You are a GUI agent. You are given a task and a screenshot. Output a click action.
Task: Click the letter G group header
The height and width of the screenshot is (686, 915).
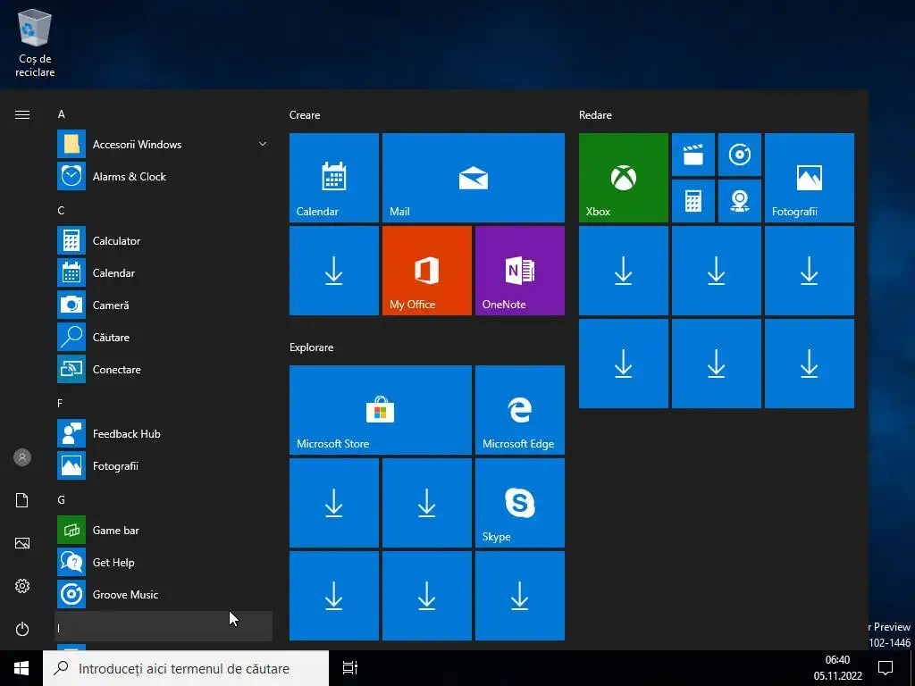(62, 500)
